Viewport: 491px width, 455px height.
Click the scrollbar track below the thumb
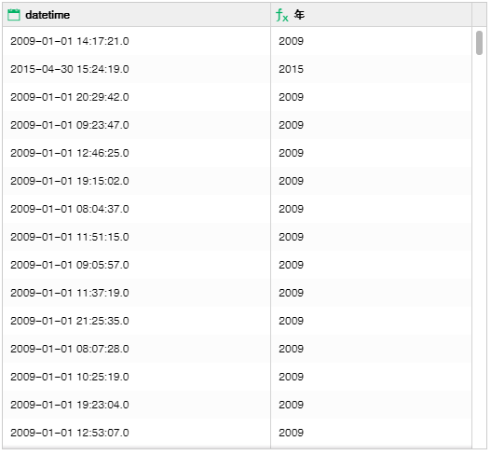479,251
